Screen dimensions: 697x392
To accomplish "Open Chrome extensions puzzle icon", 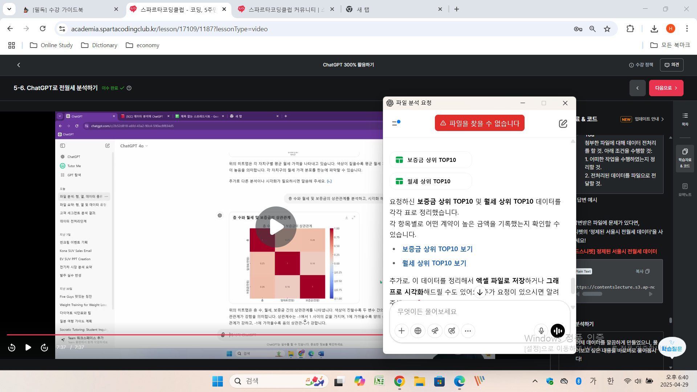I will pyautogui.click(x=630, y=29).
